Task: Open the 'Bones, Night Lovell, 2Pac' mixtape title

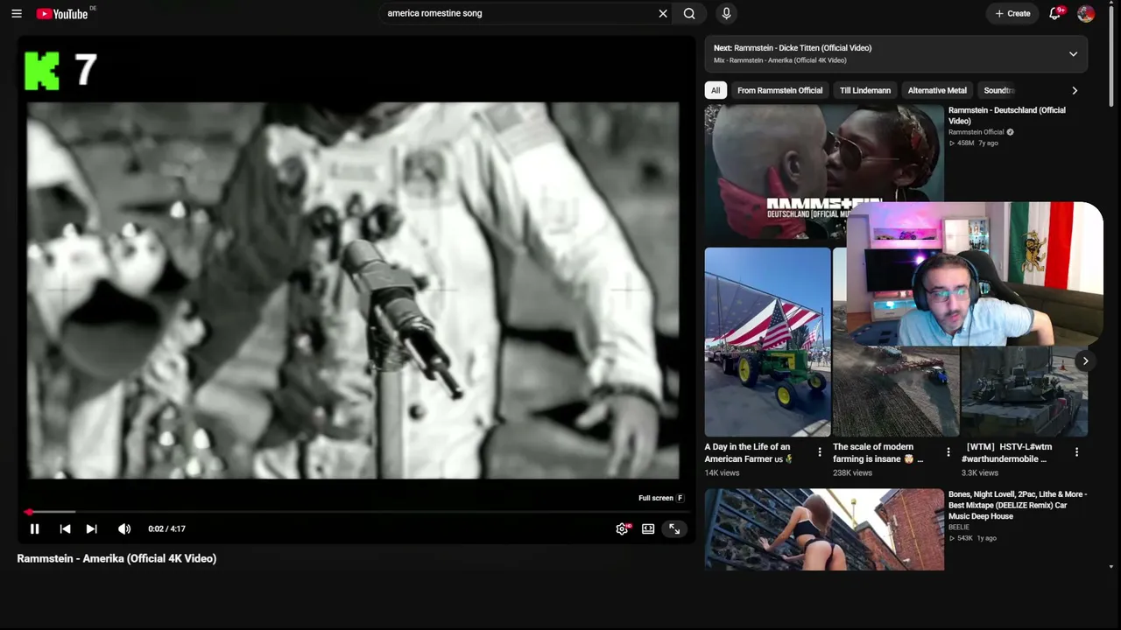Action: [x=1018, y=505]
